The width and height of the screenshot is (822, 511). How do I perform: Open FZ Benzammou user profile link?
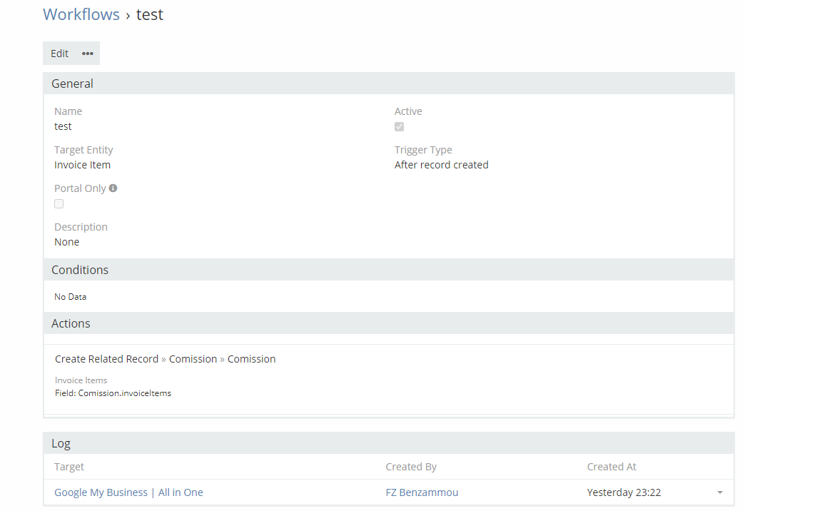[422, 492]
